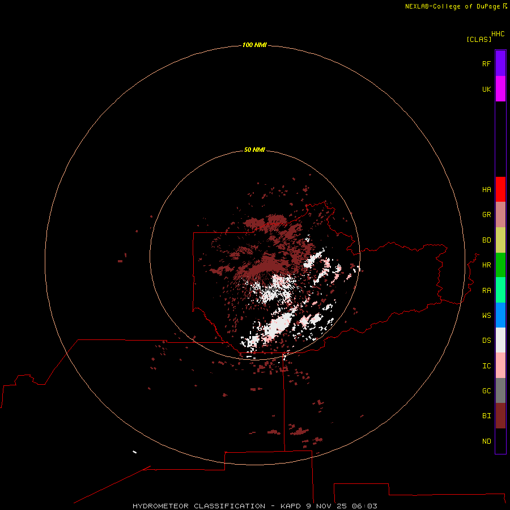510x510 pixels.
Task: Click the 50 NMI range ring label
Action: (254, 150)
